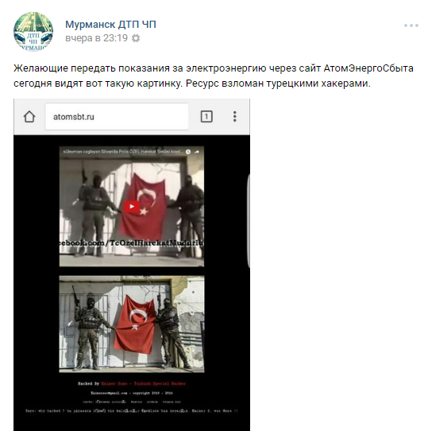The height and width of the screenshot is (431, 428).
Task: Click the gear icon beside post time
Action: (x=136, y=38)
